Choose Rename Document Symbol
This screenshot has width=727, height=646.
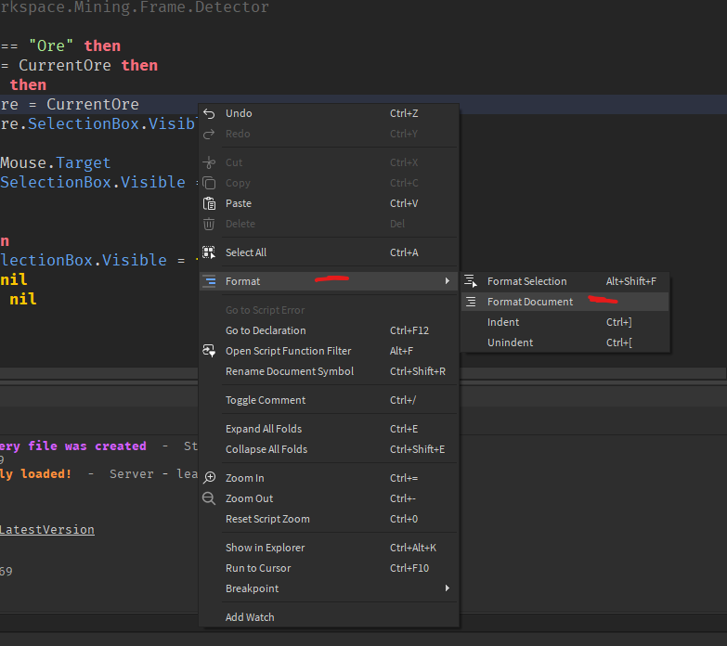[290, 371]
